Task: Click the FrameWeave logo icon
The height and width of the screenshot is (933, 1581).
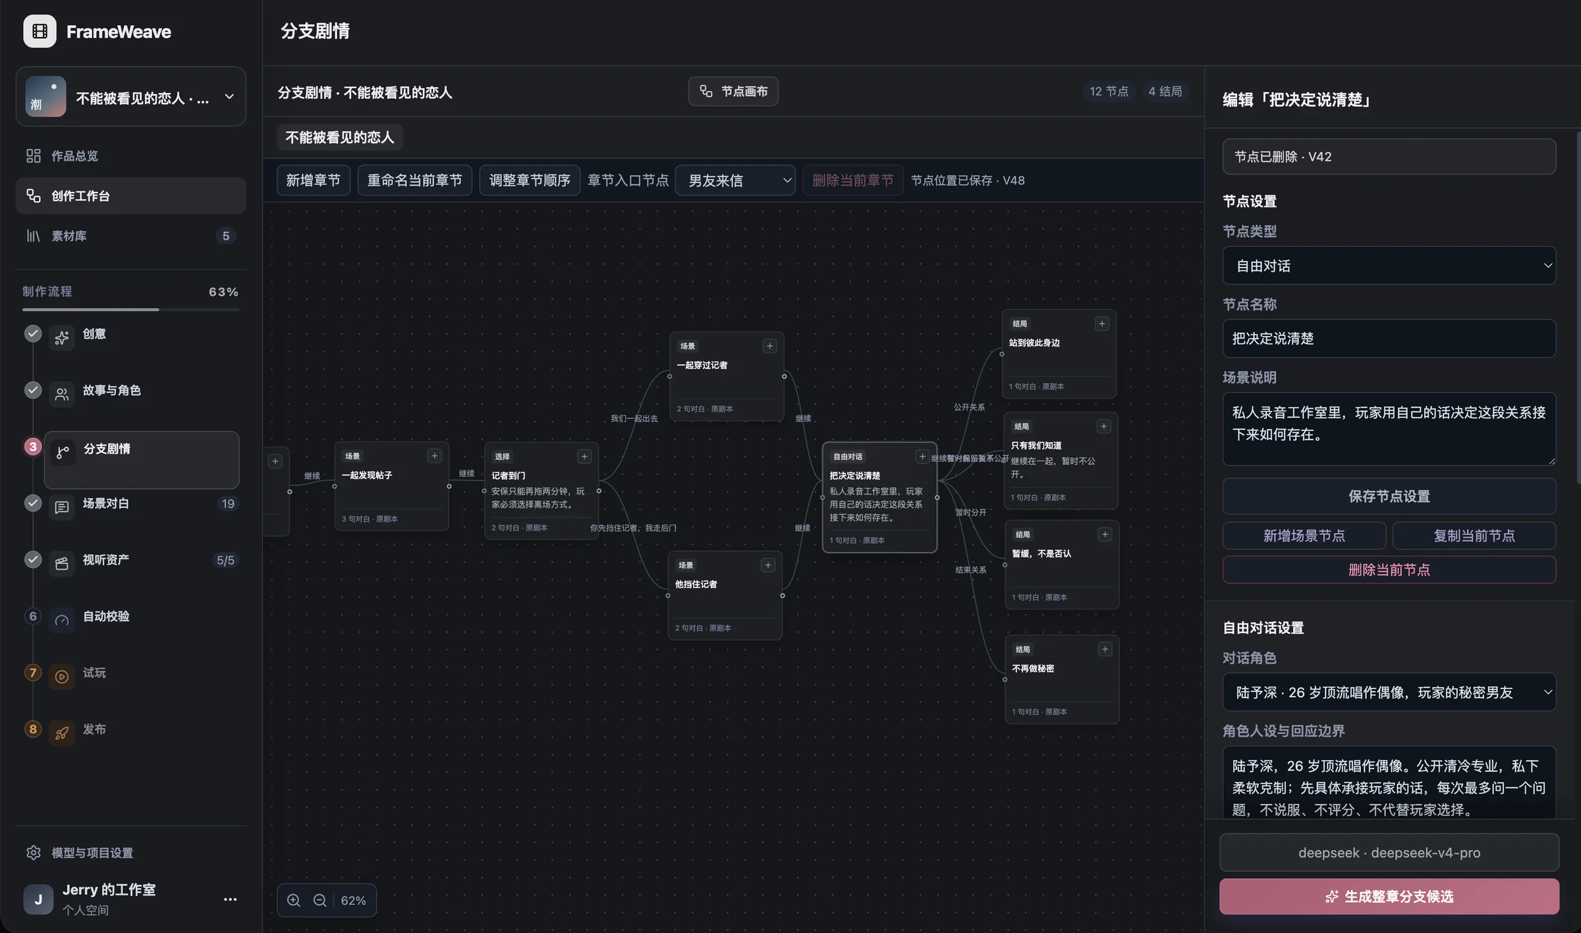Action: coord(40,31)
